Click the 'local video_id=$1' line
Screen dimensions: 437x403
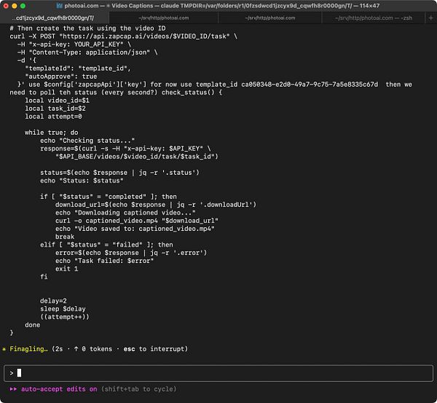click(57, 101)
